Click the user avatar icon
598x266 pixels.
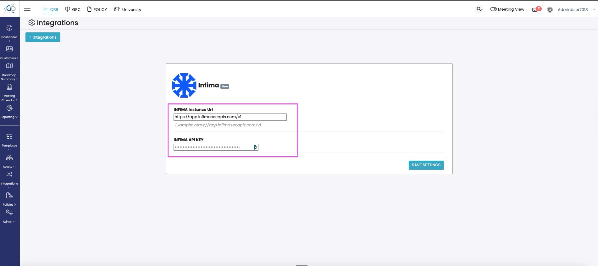[550, 10]
